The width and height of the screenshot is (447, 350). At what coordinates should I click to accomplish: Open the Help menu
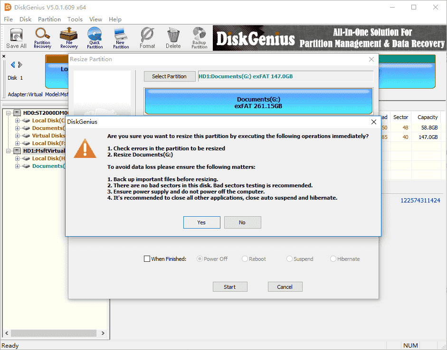click(x=115, y=19)
